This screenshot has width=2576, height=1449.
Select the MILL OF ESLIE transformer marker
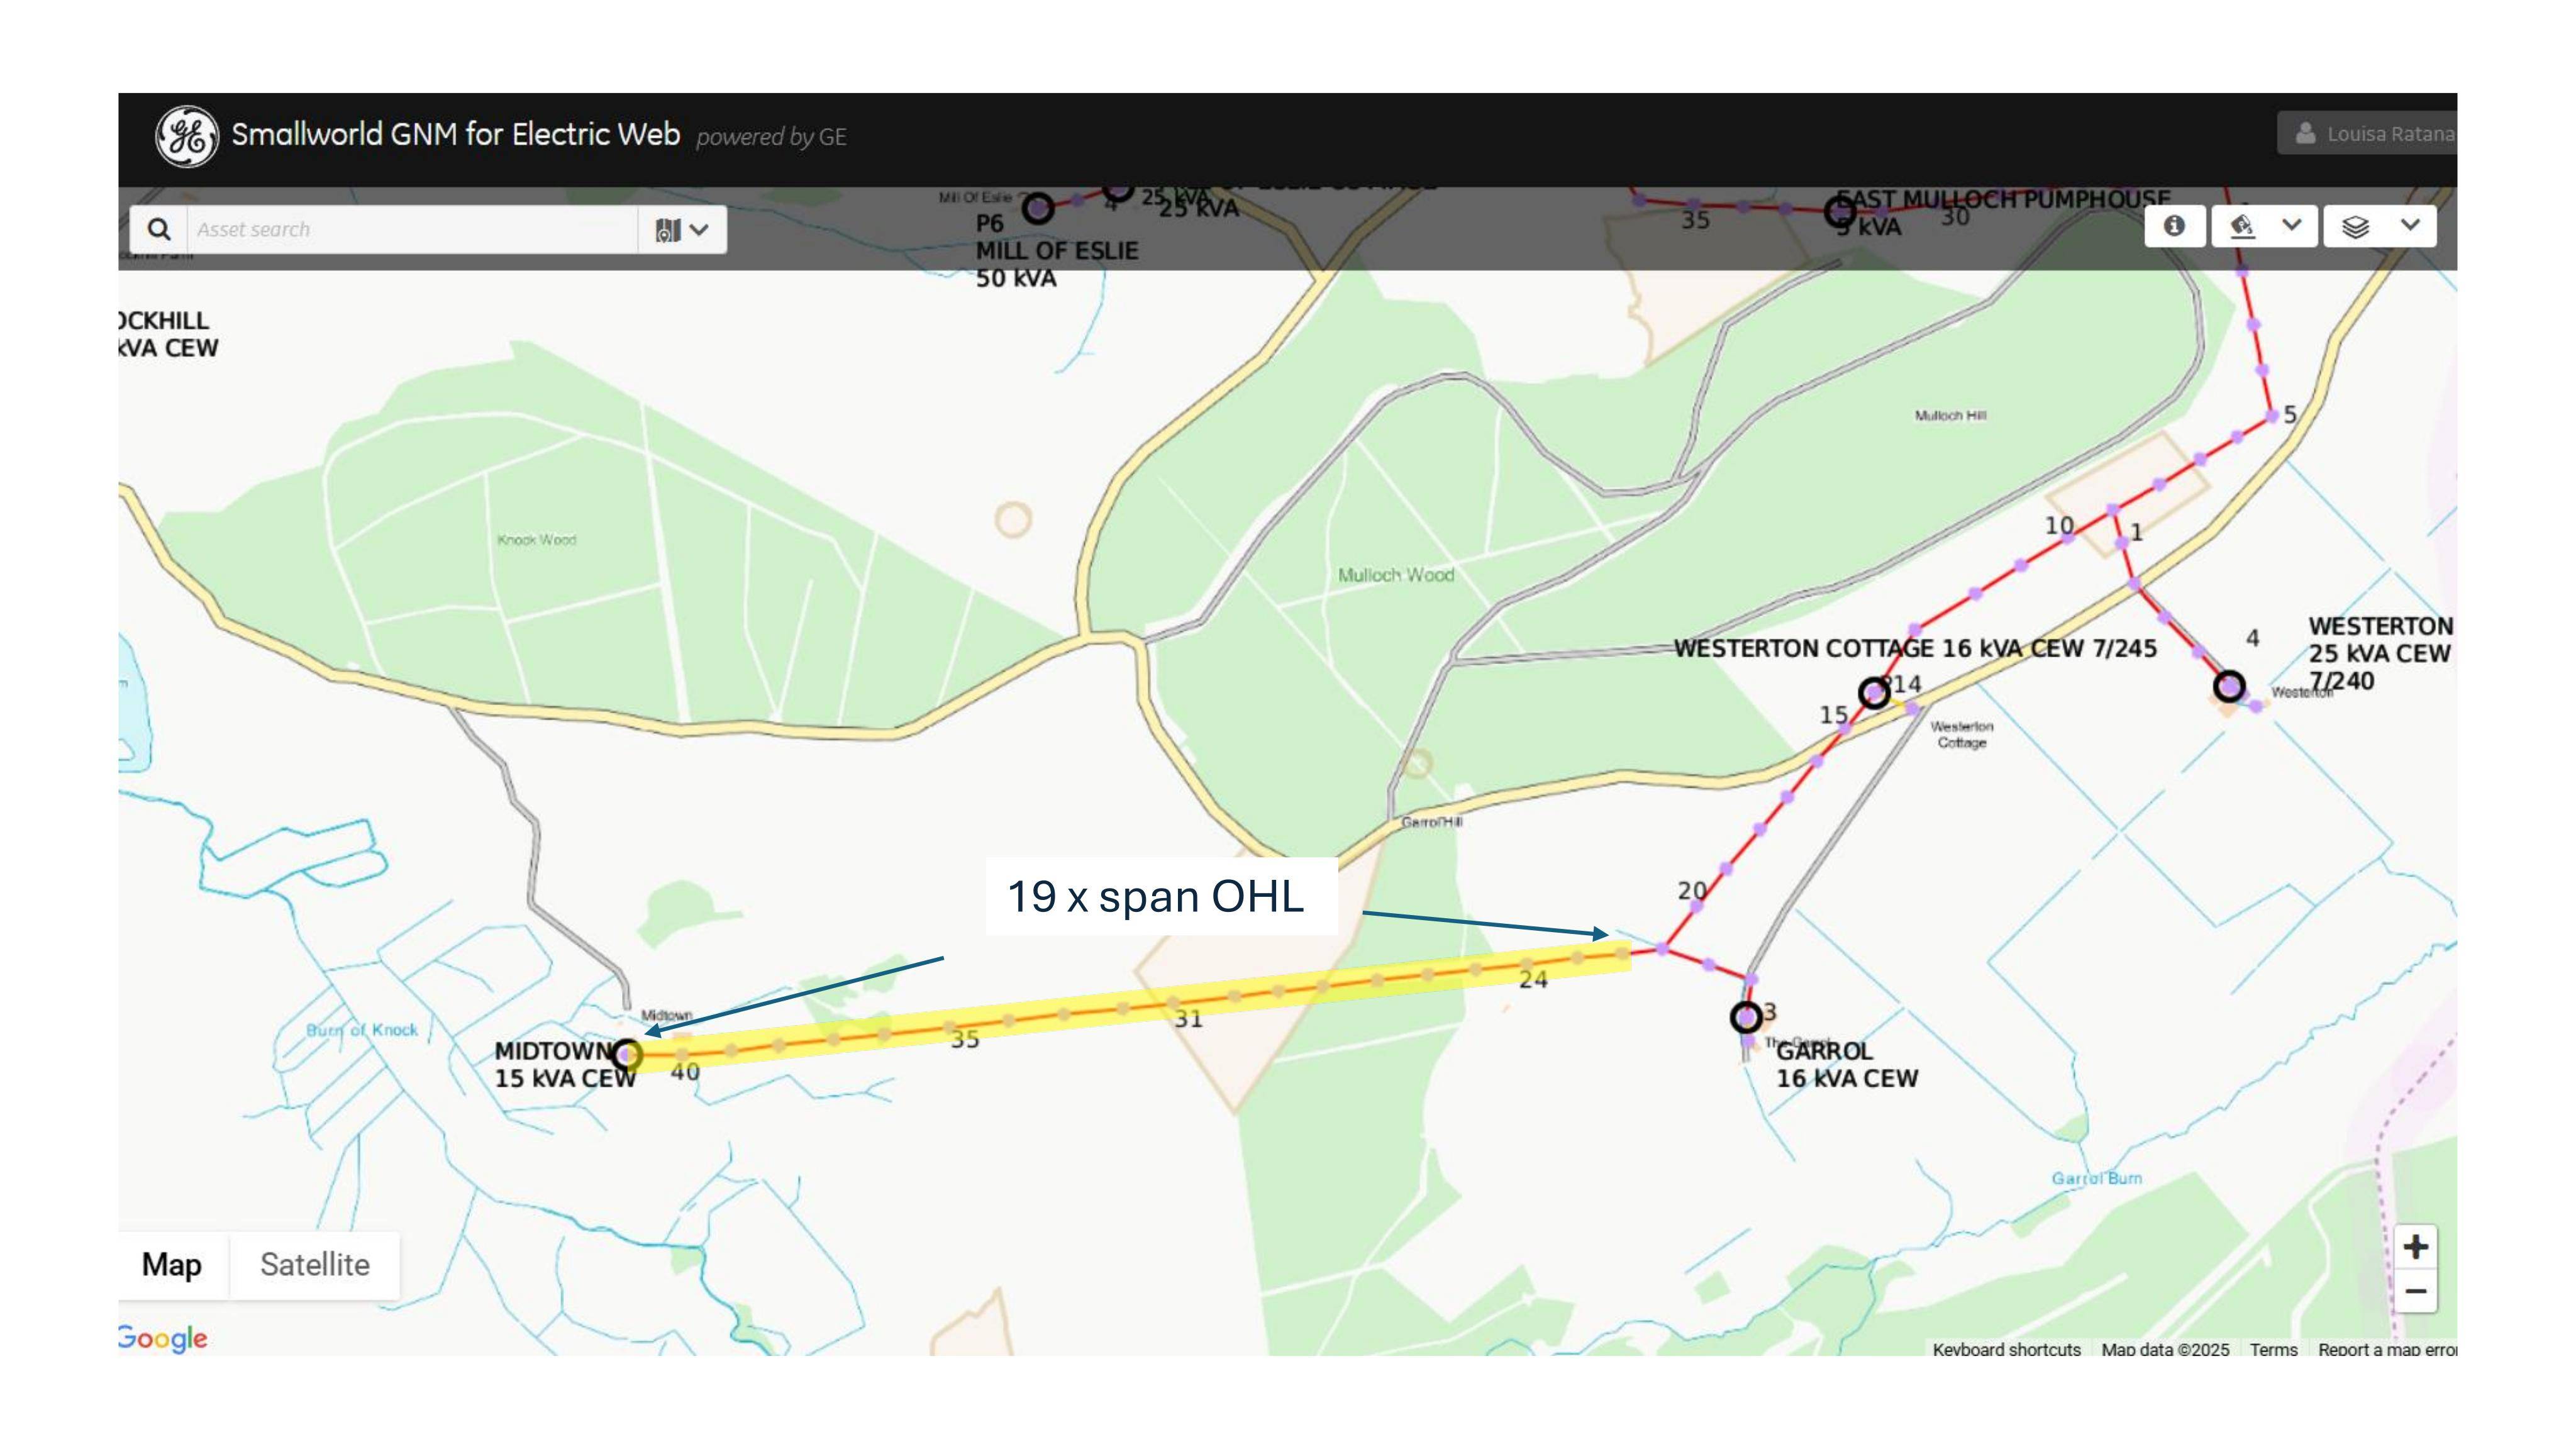coord(1039,209)
